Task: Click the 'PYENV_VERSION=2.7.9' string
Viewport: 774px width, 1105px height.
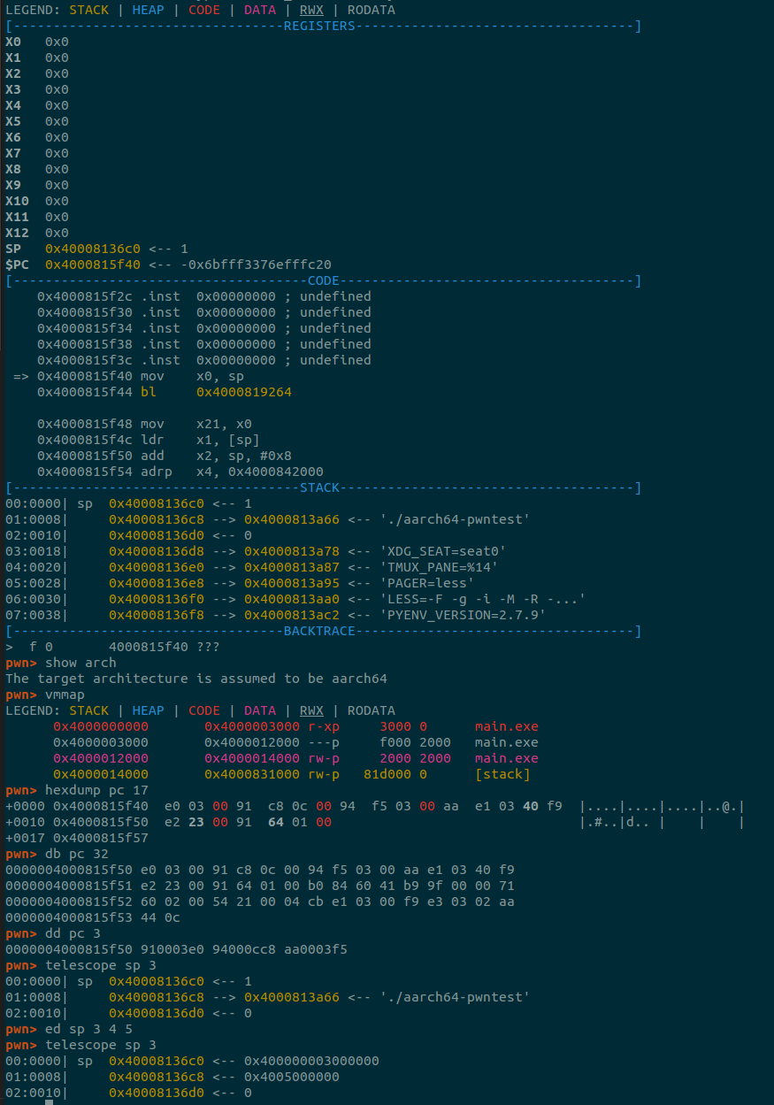Action: pyautogui.click(x=462, y=615)
